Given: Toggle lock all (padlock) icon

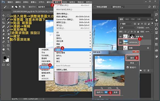Looking at the screenshot, I should coord(138,32).
